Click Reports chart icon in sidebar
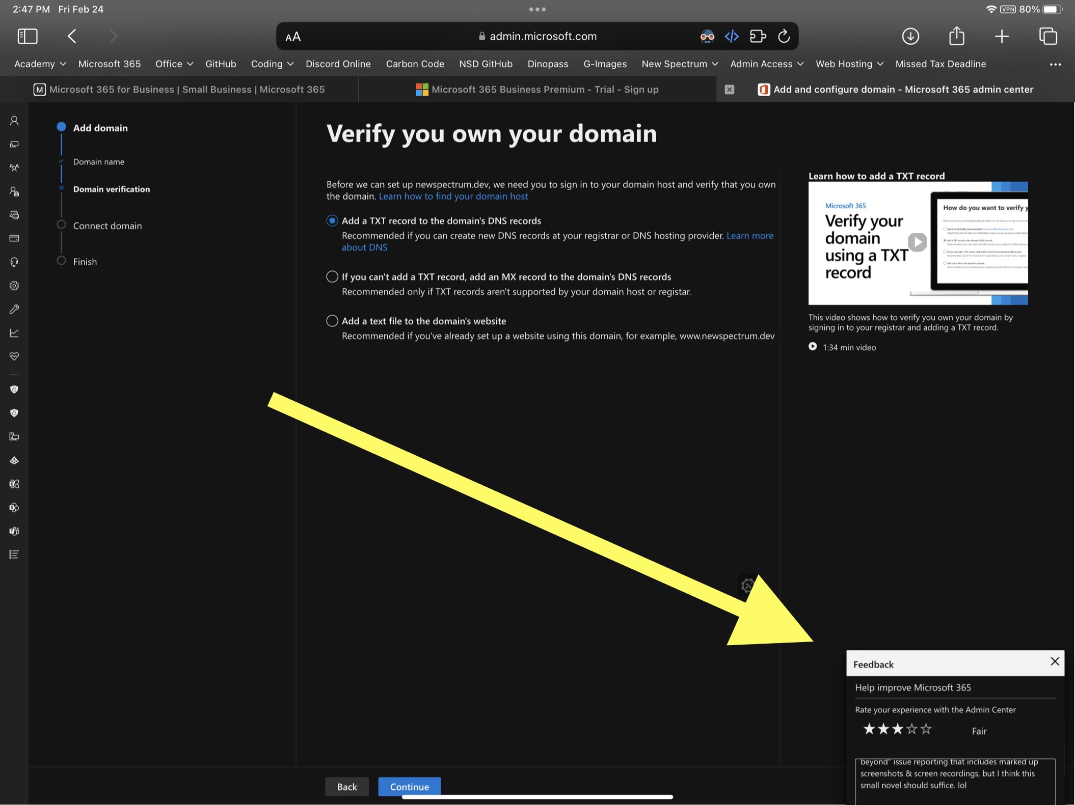 coord(14,333)
